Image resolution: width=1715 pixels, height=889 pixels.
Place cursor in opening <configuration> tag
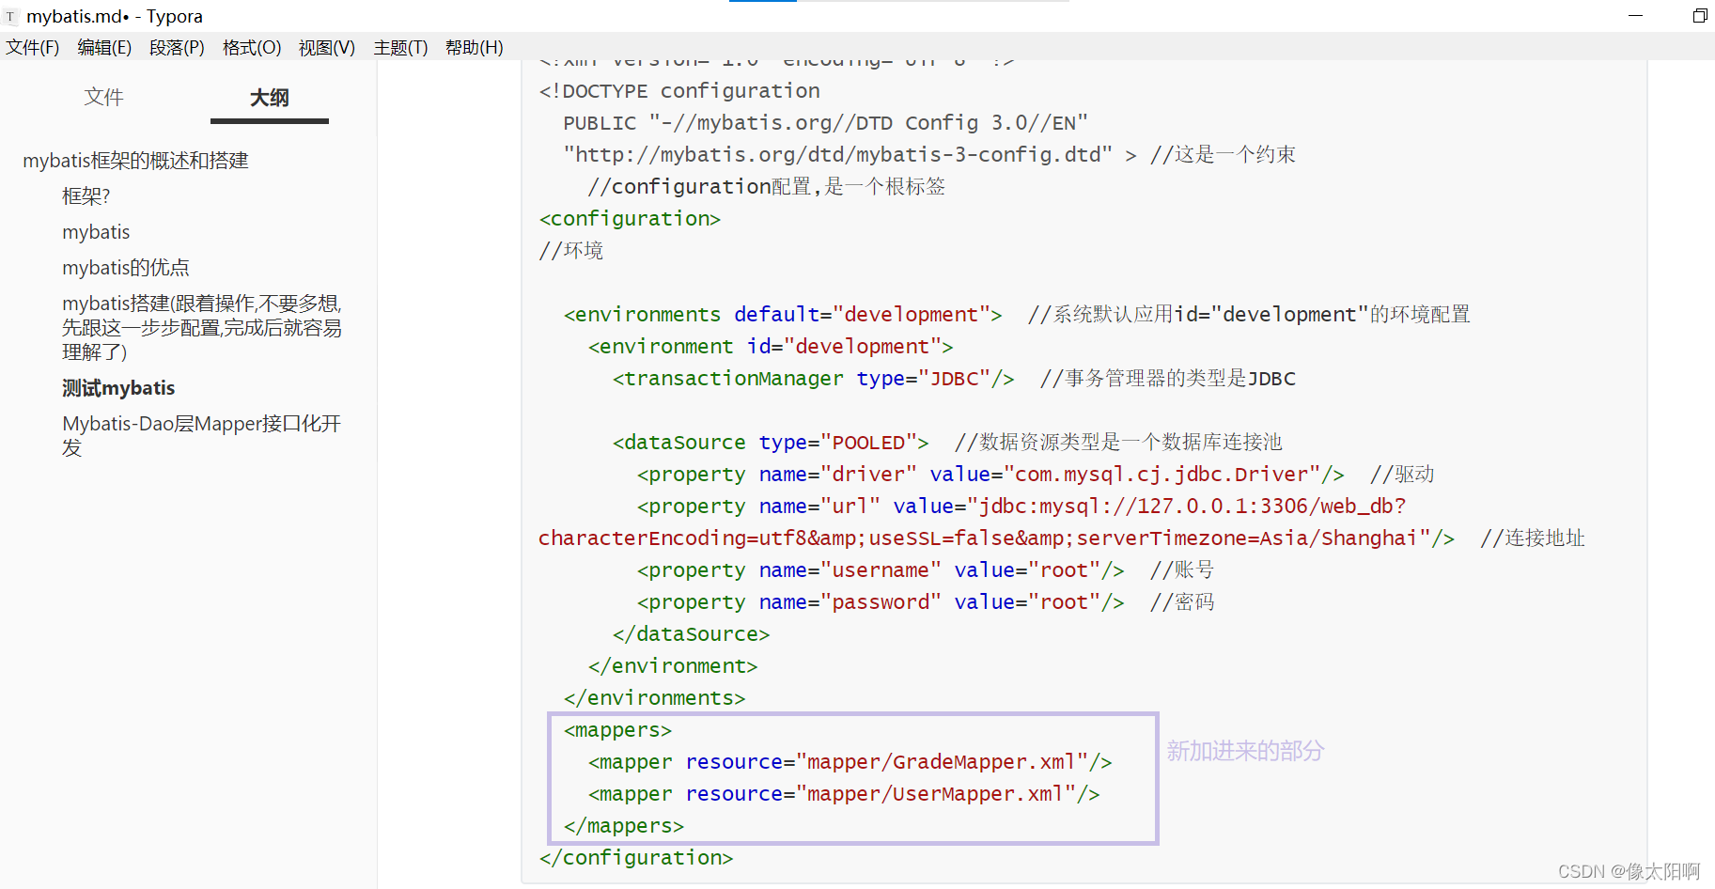pyautogui.click(x=630, y=219)
